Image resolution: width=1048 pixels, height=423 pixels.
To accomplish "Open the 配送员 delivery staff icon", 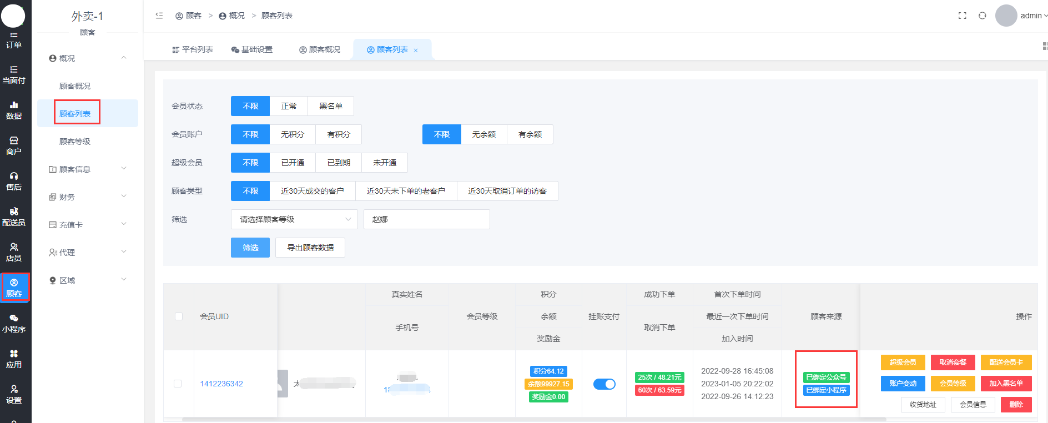I will [14, 216].
